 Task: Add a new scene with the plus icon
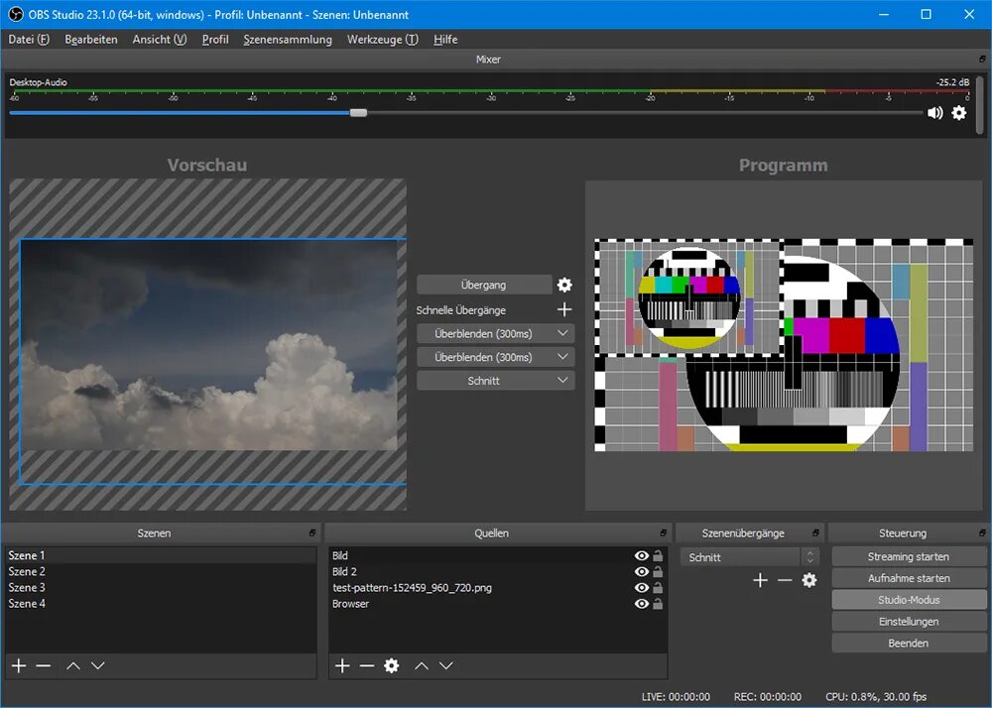tap(19, 665)
